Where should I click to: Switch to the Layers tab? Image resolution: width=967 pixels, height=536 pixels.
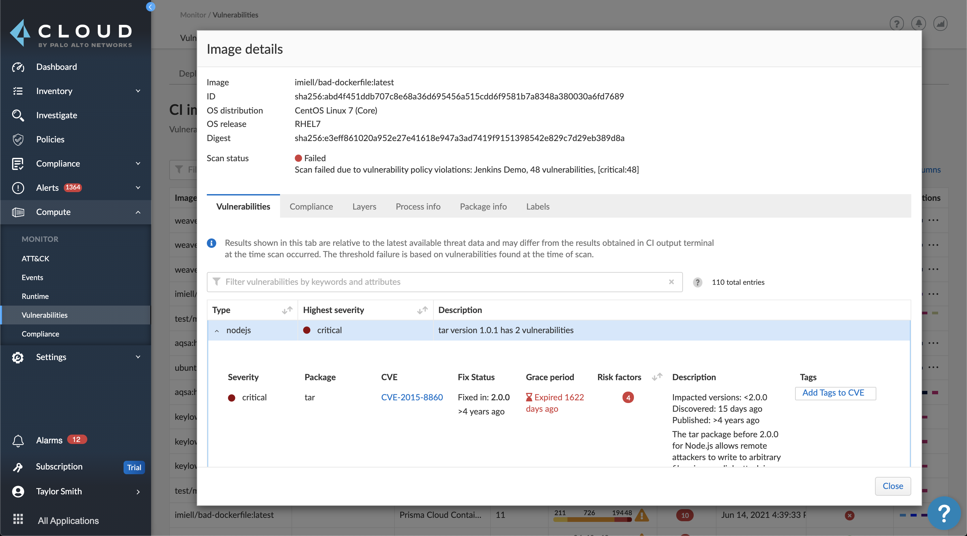tap(364, 207)
